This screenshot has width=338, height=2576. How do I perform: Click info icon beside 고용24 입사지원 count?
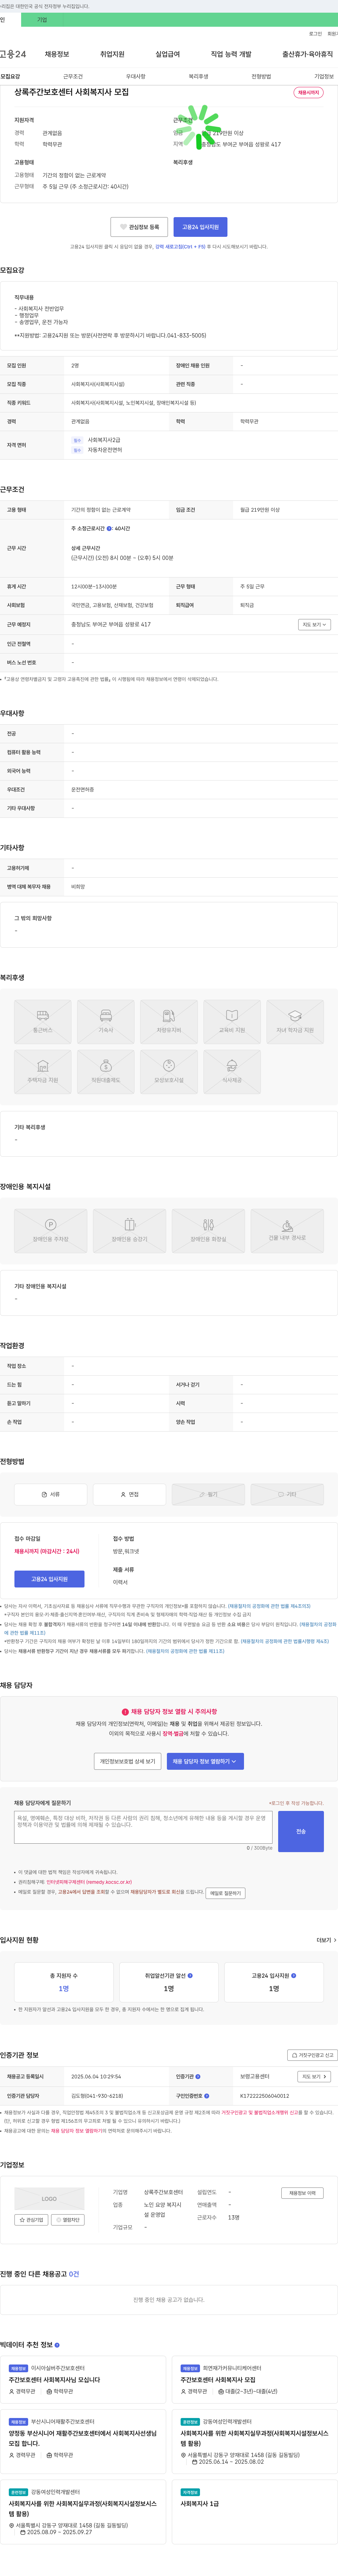pos(293,1976)
